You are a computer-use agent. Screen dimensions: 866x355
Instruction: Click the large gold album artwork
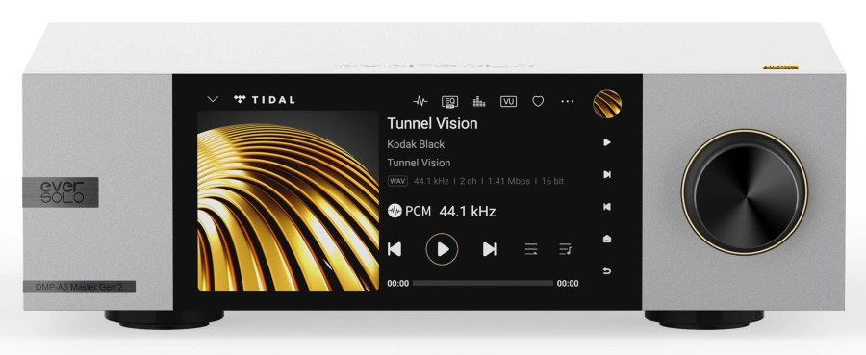pyautogui.click(x=289, y=200)
